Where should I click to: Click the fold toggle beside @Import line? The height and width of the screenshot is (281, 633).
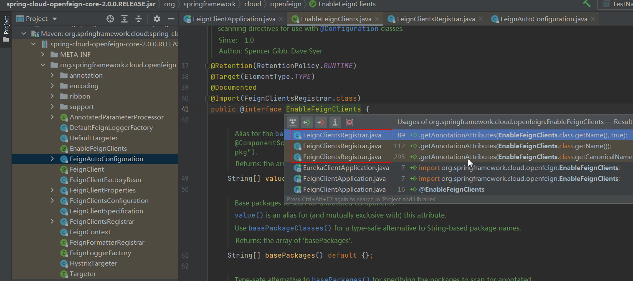tap(208, 99)
